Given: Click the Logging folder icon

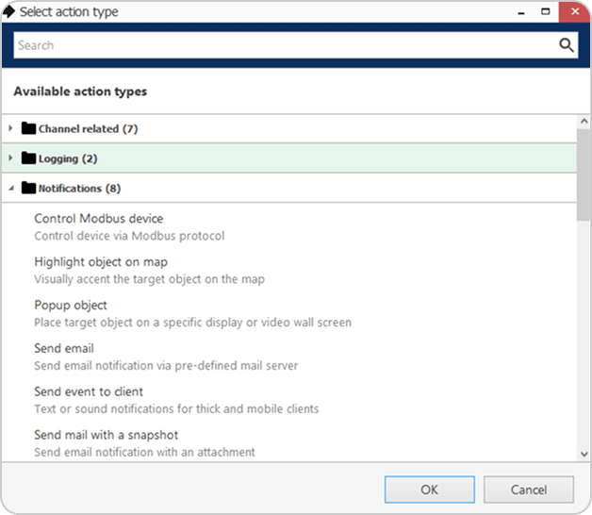Looking at the screenshot, I should [28, 158].
